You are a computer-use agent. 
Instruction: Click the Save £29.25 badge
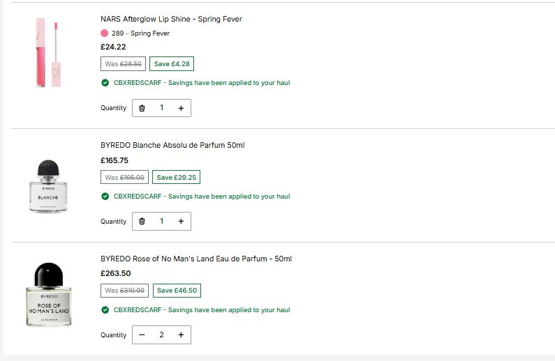coord(176,177)
